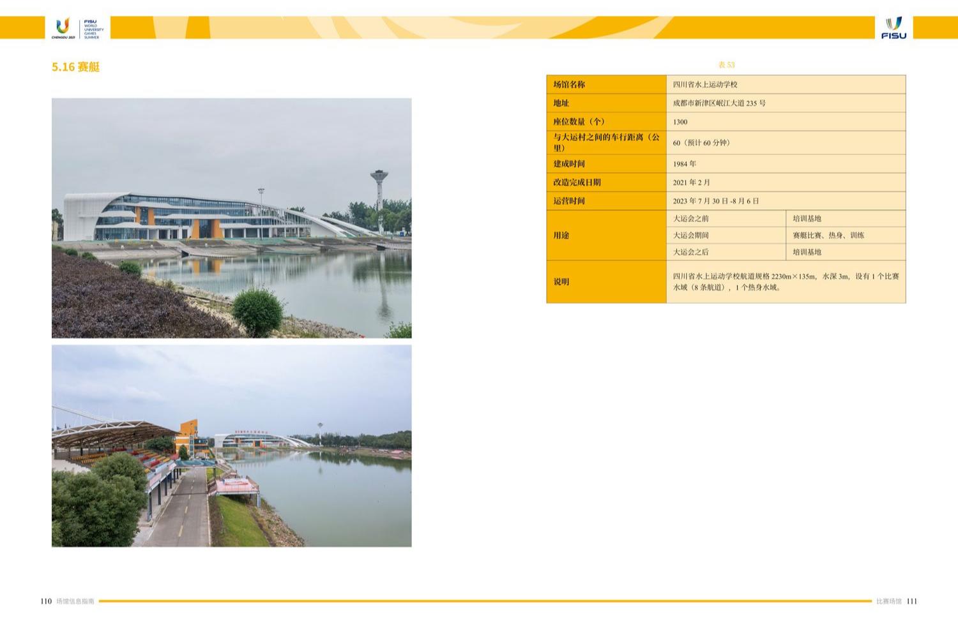This screenshot has width=958, height=628.
Task: Click the build year 1984 年 cell
Action: pos(685,164)
